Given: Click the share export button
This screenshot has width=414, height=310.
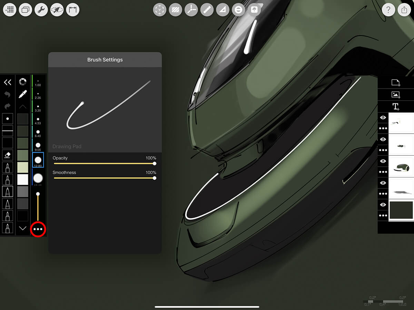Looking at the screenshot, I should (x=404, y=10).
